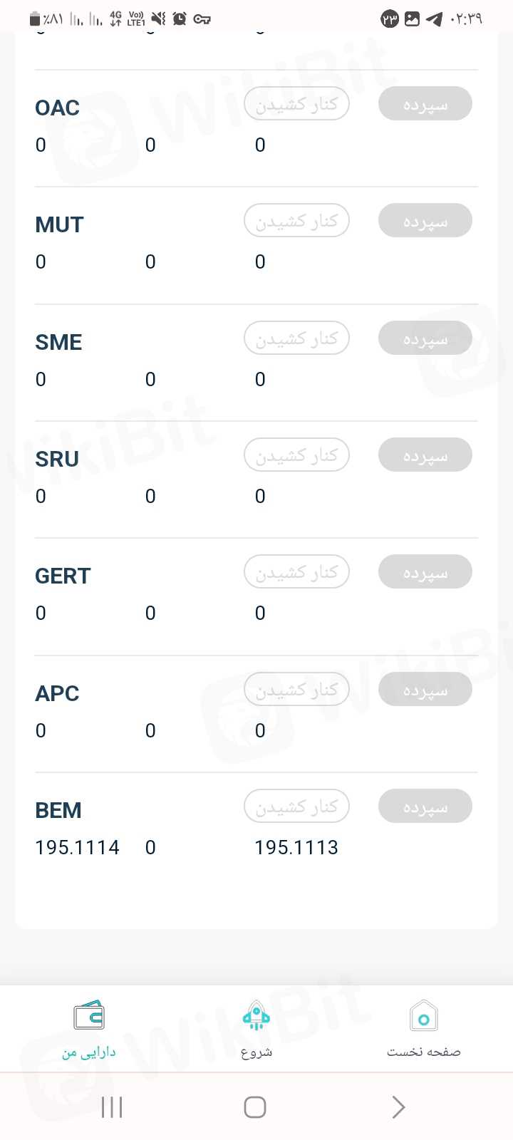
Task: Select Withdraw button for SRU
Action: tap(296, 455)
